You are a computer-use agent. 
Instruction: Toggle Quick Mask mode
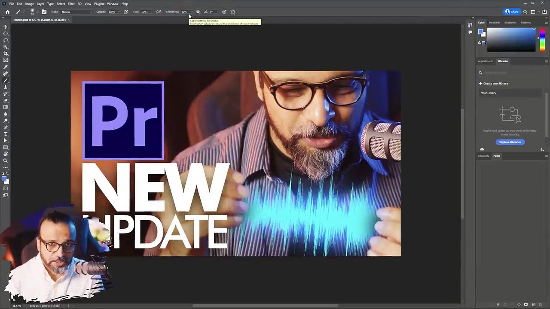tap(6, 188)
